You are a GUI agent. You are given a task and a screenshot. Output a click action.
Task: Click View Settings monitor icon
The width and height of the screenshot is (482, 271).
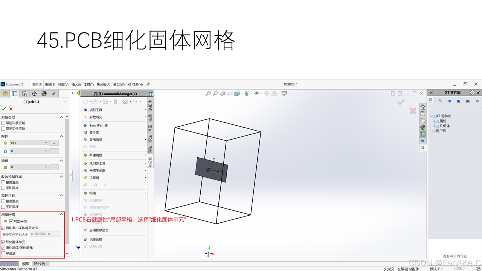tap(284, 93)
